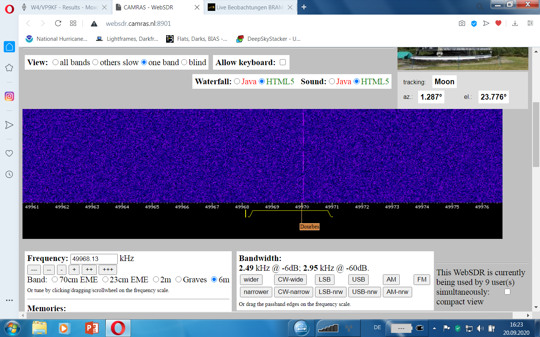Click 49965 on the frequency scale
This screenshot has height=337, width=540.
tap(152, 207)
